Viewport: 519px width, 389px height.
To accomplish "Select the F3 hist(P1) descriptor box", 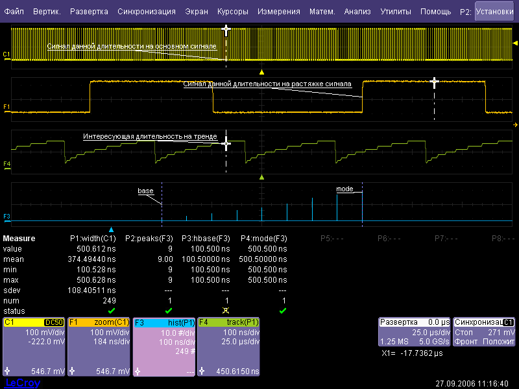I will [163, 347].
